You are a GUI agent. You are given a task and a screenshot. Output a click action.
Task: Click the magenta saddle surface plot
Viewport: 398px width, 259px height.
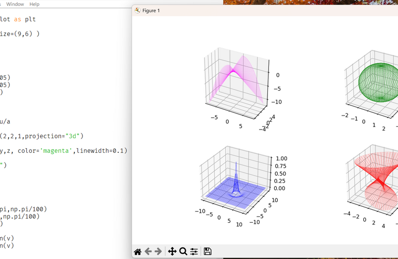click(x=236, y=79)
